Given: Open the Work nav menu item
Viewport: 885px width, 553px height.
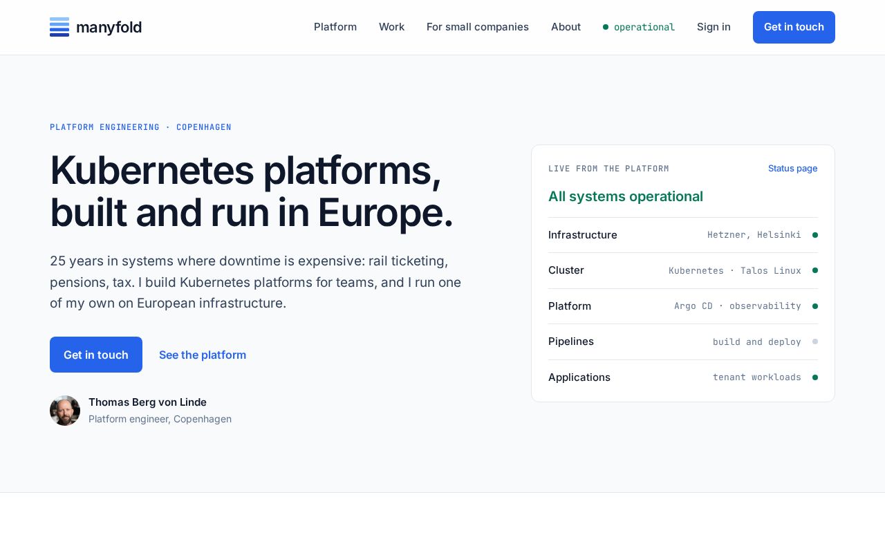Looking at the screenshot, I should point(391,27).
